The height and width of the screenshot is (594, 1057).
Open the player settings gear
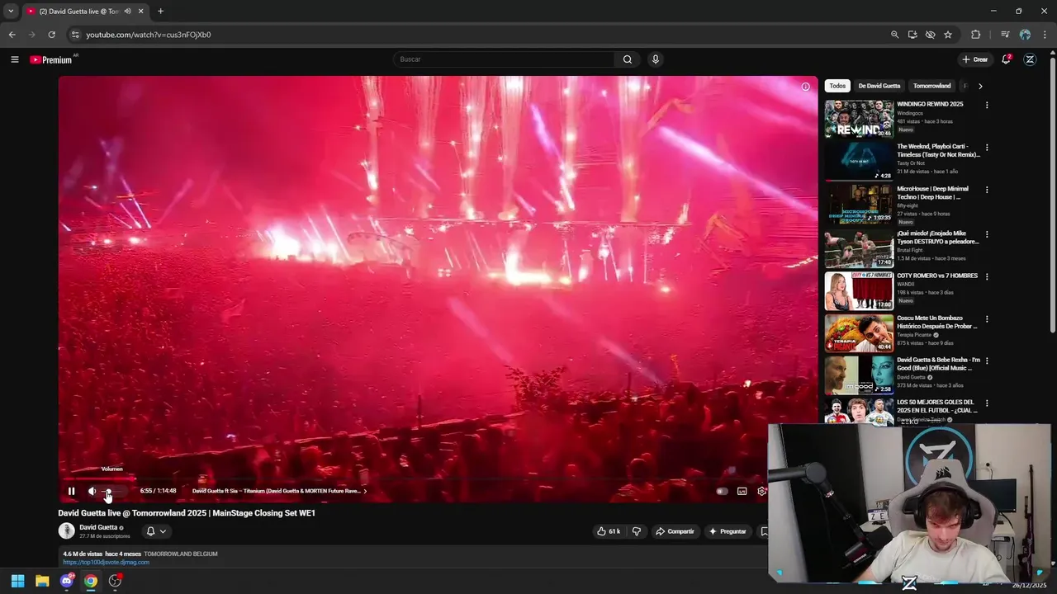click(x=761, y=491)
